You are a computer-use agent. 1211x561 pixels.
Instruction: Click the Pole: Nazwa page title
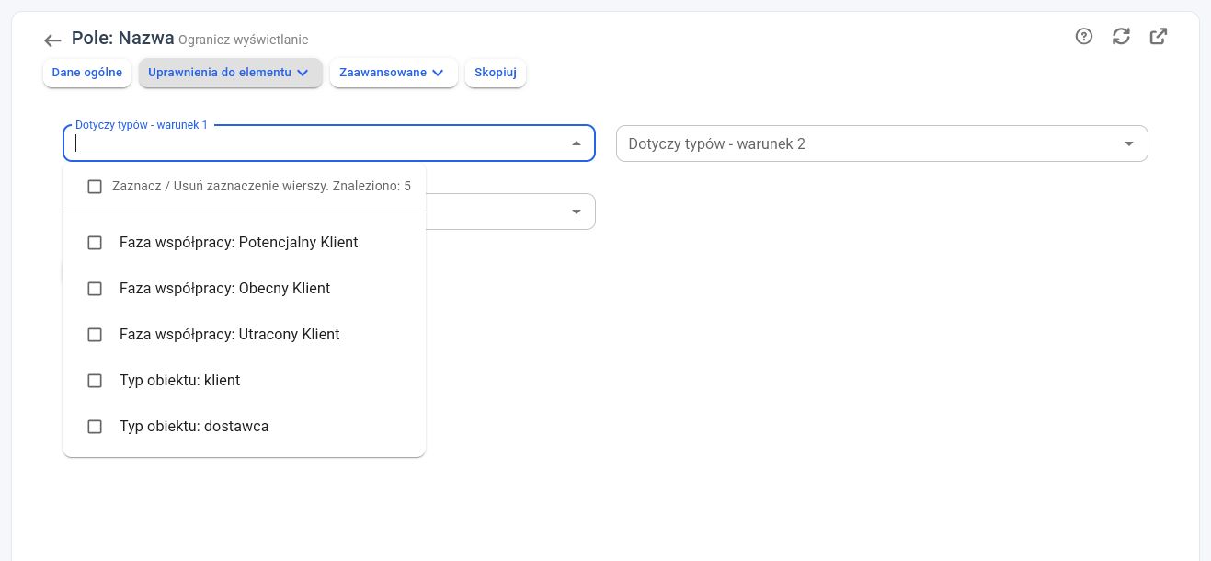pyautogui.click(x=123, y=39)
